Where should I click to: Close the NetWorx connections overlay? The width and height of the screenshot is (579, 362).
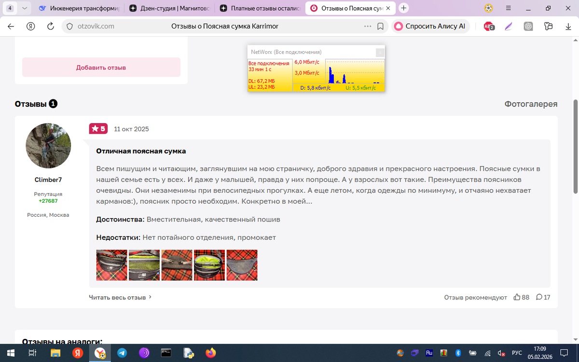379,52
